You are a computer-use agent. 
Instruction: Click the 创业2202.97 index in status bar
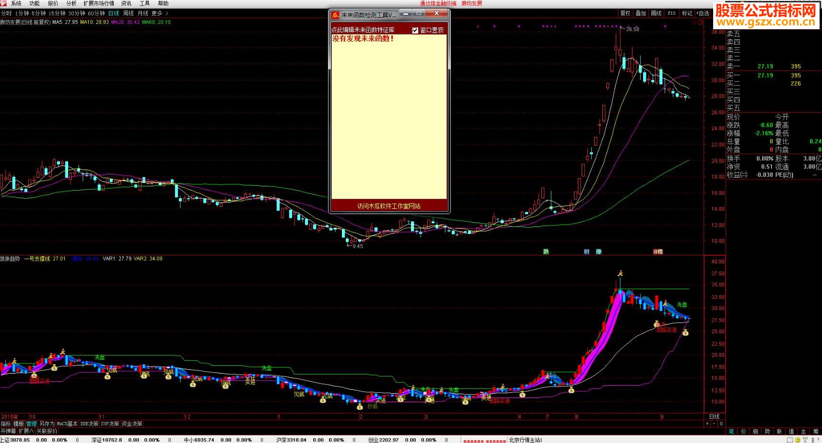tap(383, 440)
